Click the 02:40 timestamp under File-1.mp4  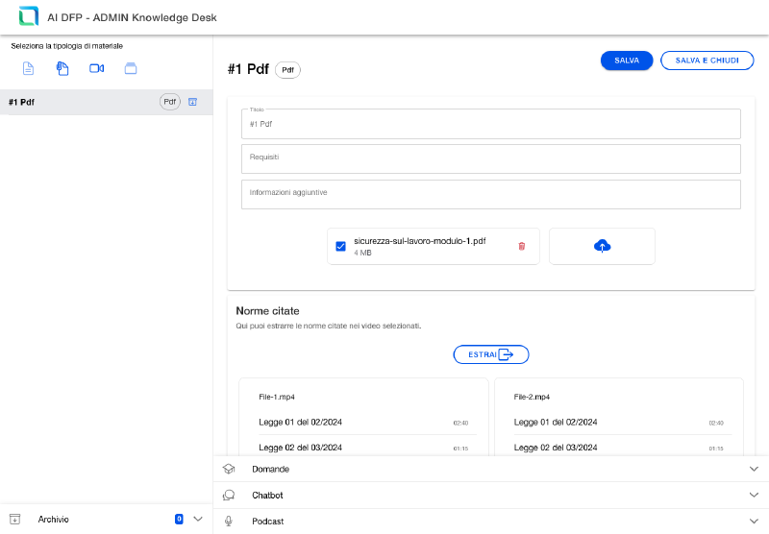pos(460,423)
